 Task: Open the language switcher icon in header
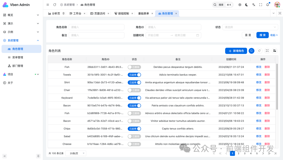pos(253,4)
